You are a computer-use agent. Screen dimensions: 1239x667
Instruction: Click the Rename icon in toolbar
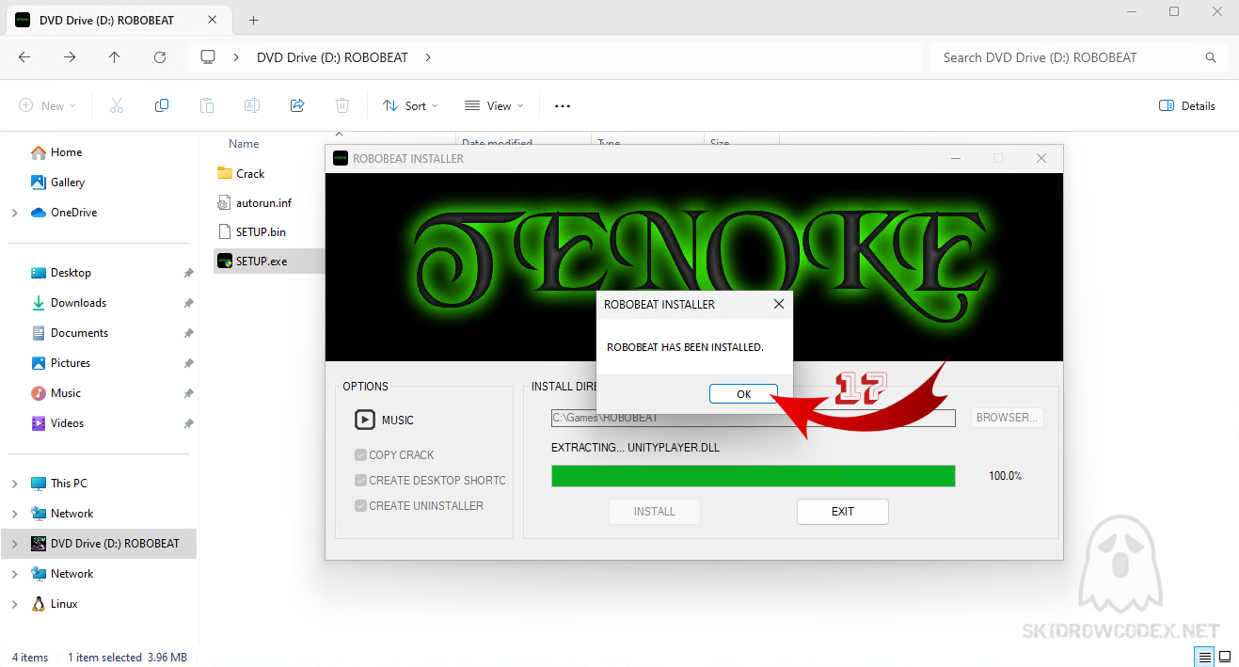coord(252,106)
